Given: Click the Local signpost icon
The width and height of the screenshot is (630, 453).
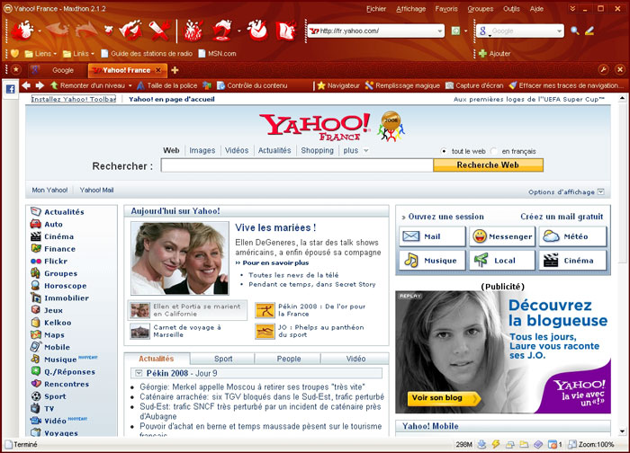Looking at the screenshot, I should 481,260.
